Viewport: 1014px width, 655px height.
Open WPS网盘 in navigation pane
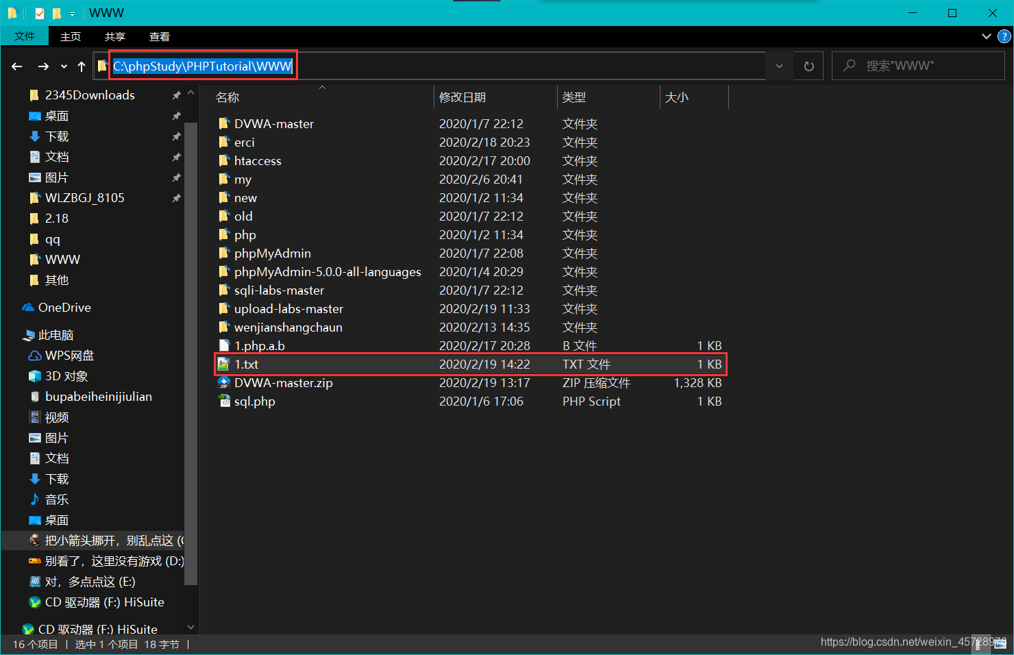click(69, 356)
